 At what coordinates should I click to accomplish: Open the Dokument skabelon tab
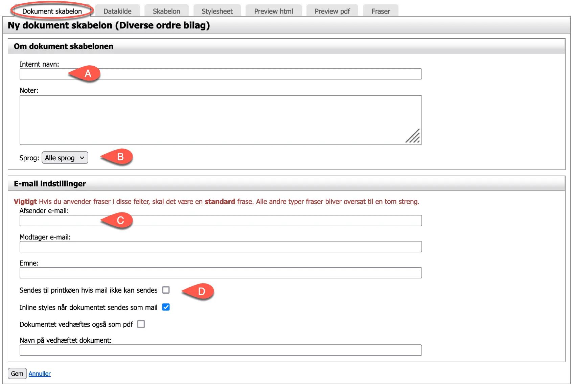(52, 11)
